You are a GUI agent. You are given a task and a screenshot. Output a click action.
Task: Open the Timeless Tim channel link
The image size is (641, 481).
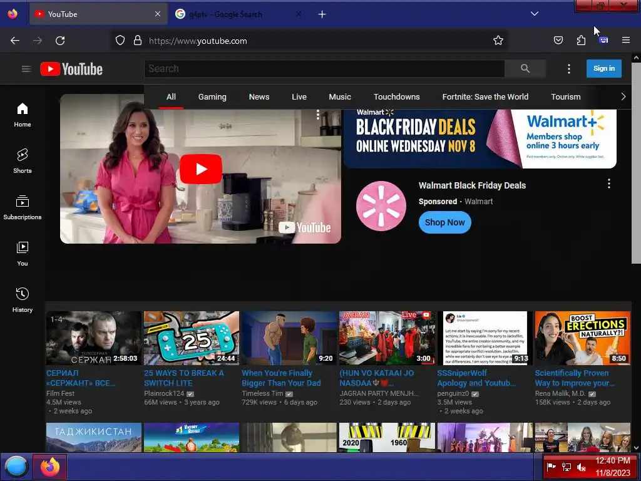click(262, 393)
